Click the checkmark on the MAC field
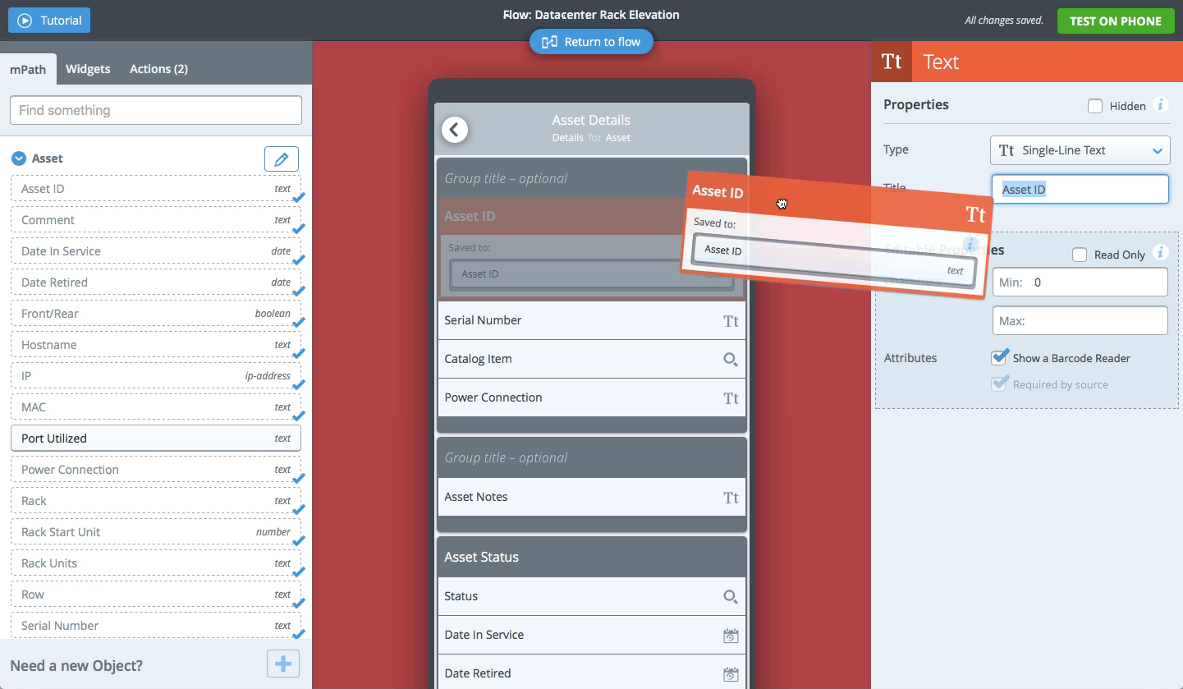The height and width of the screenshot is (689, 1183). pos(299,416)
